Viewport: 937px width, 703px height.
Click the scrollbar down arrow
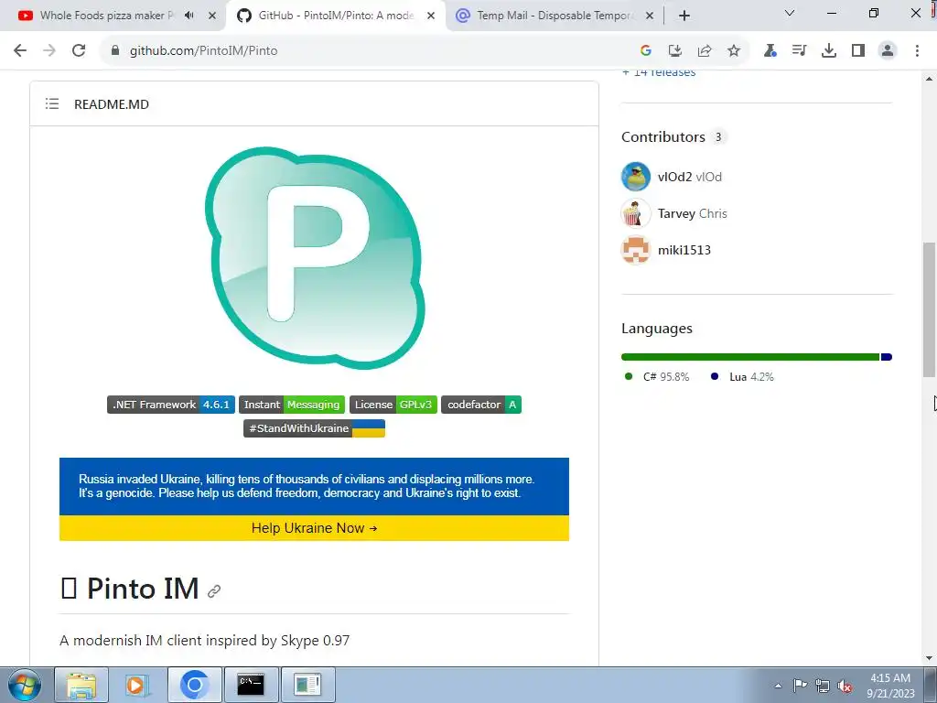929,658
